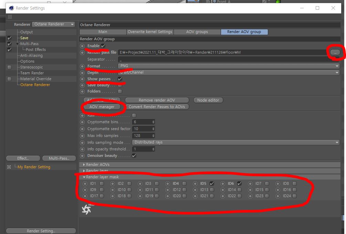Click the Cryptomatte bins stepper arrows

click(x=153, y=122)
